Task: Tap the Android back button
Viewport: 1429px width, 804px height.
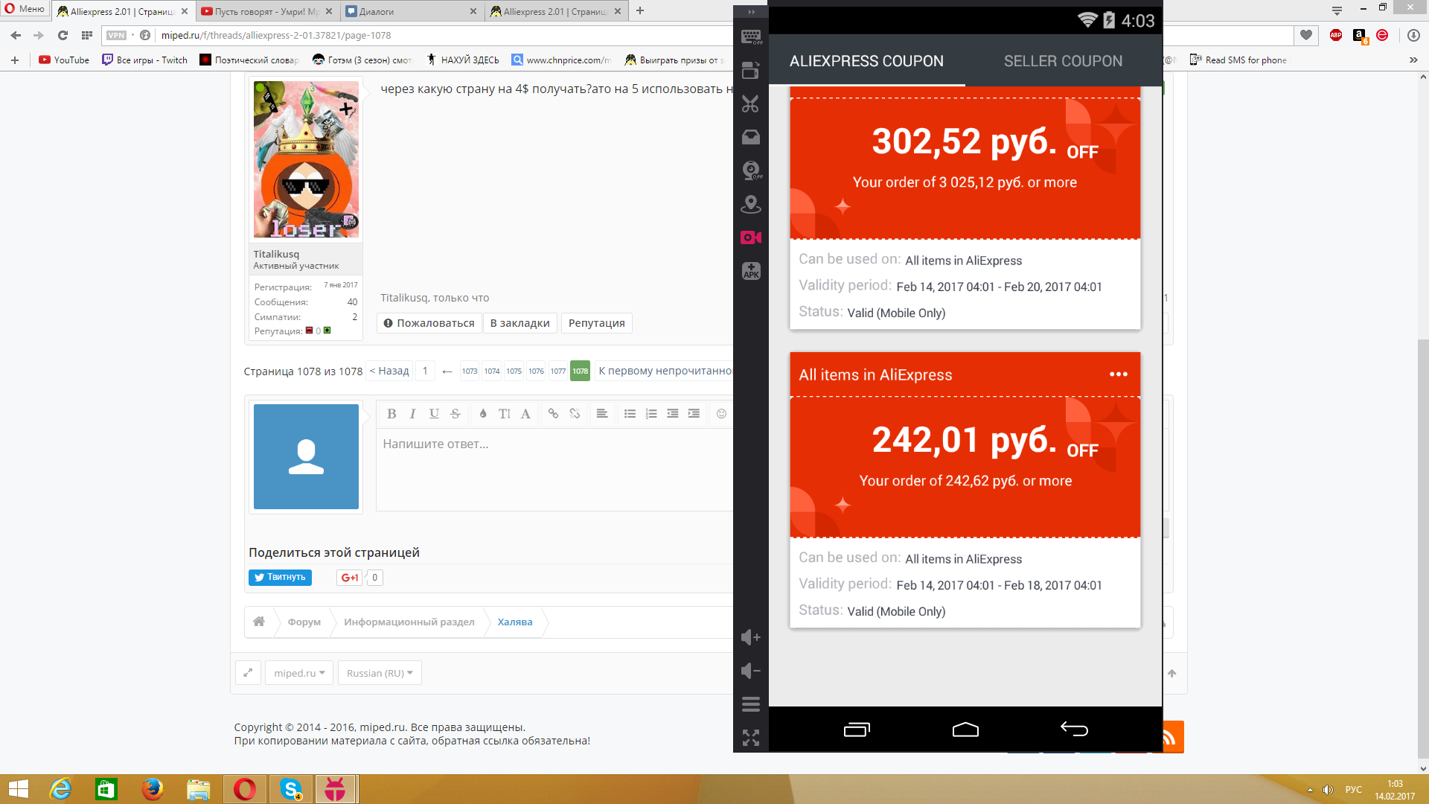Action: click(x=1074, y=729)
